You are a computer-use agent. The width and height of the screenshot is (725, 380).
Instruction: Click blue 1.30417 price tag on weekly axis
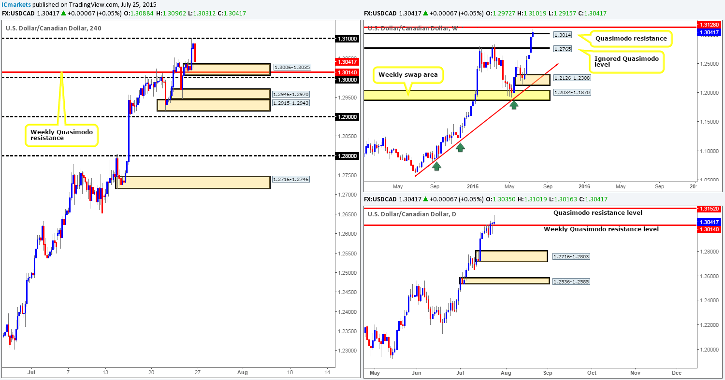pos(709,32)
